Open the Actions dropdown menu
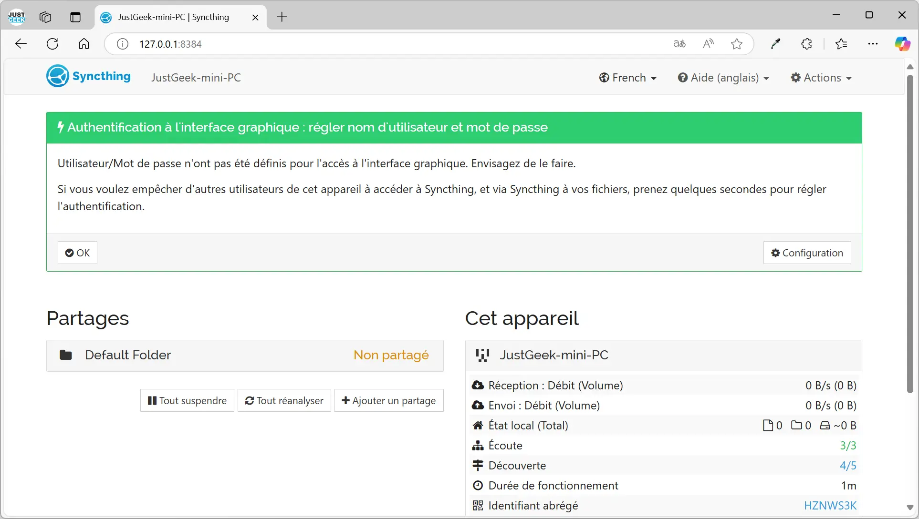 [x=821, y=78]
